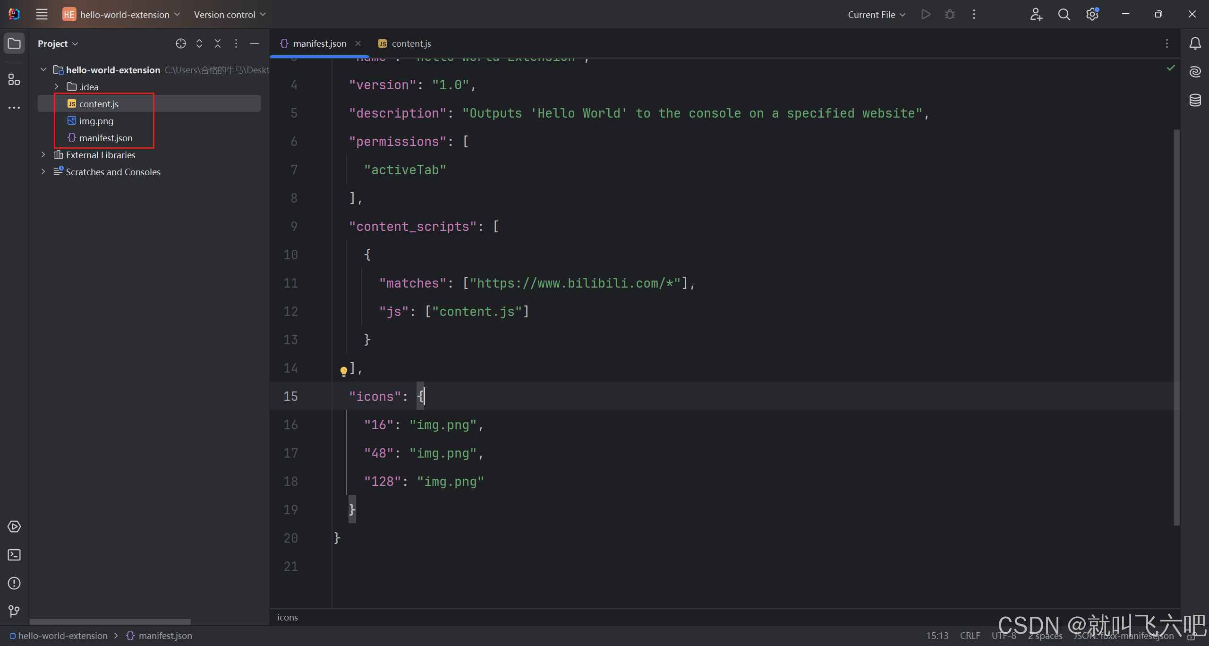
Task: Click the CRLF line separator in status bar
Action: pyautogui.click(x=970, y=636)
